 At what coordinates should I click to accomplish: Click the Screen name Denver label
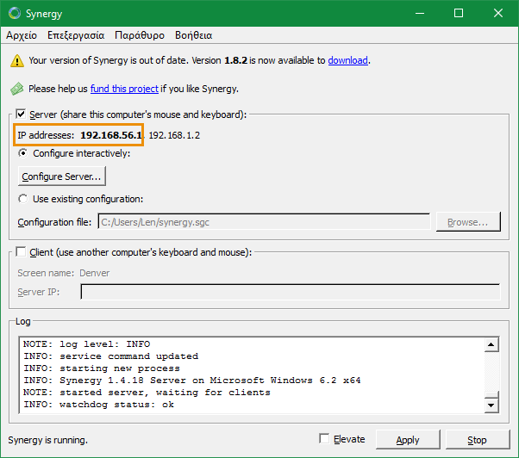click(x=64, y=273)
